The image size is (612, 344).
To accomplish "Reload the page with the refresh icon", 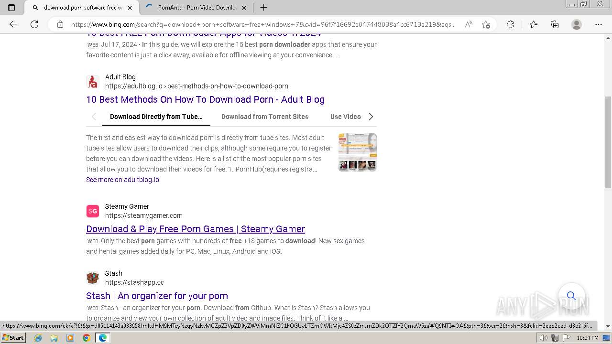I will pyautogui.click(x=34, y=24).
